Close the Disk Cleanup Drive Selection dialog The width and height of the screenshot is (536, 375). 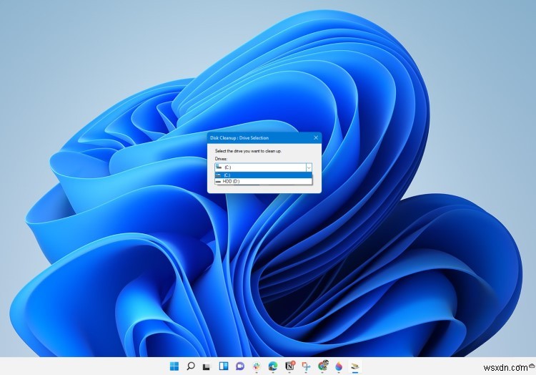315,137
